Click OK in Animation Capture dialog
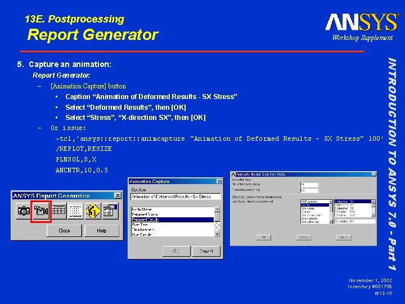Viewport: 405px width, 304px height. pos(177,251)
